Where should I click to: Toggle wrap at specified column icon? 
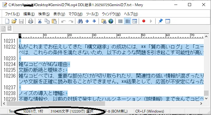point(127,21)
